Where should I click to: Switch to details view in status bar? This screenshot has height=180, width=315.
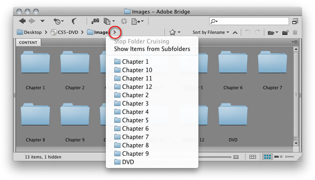pyautogui.click(x=278, y=157)
